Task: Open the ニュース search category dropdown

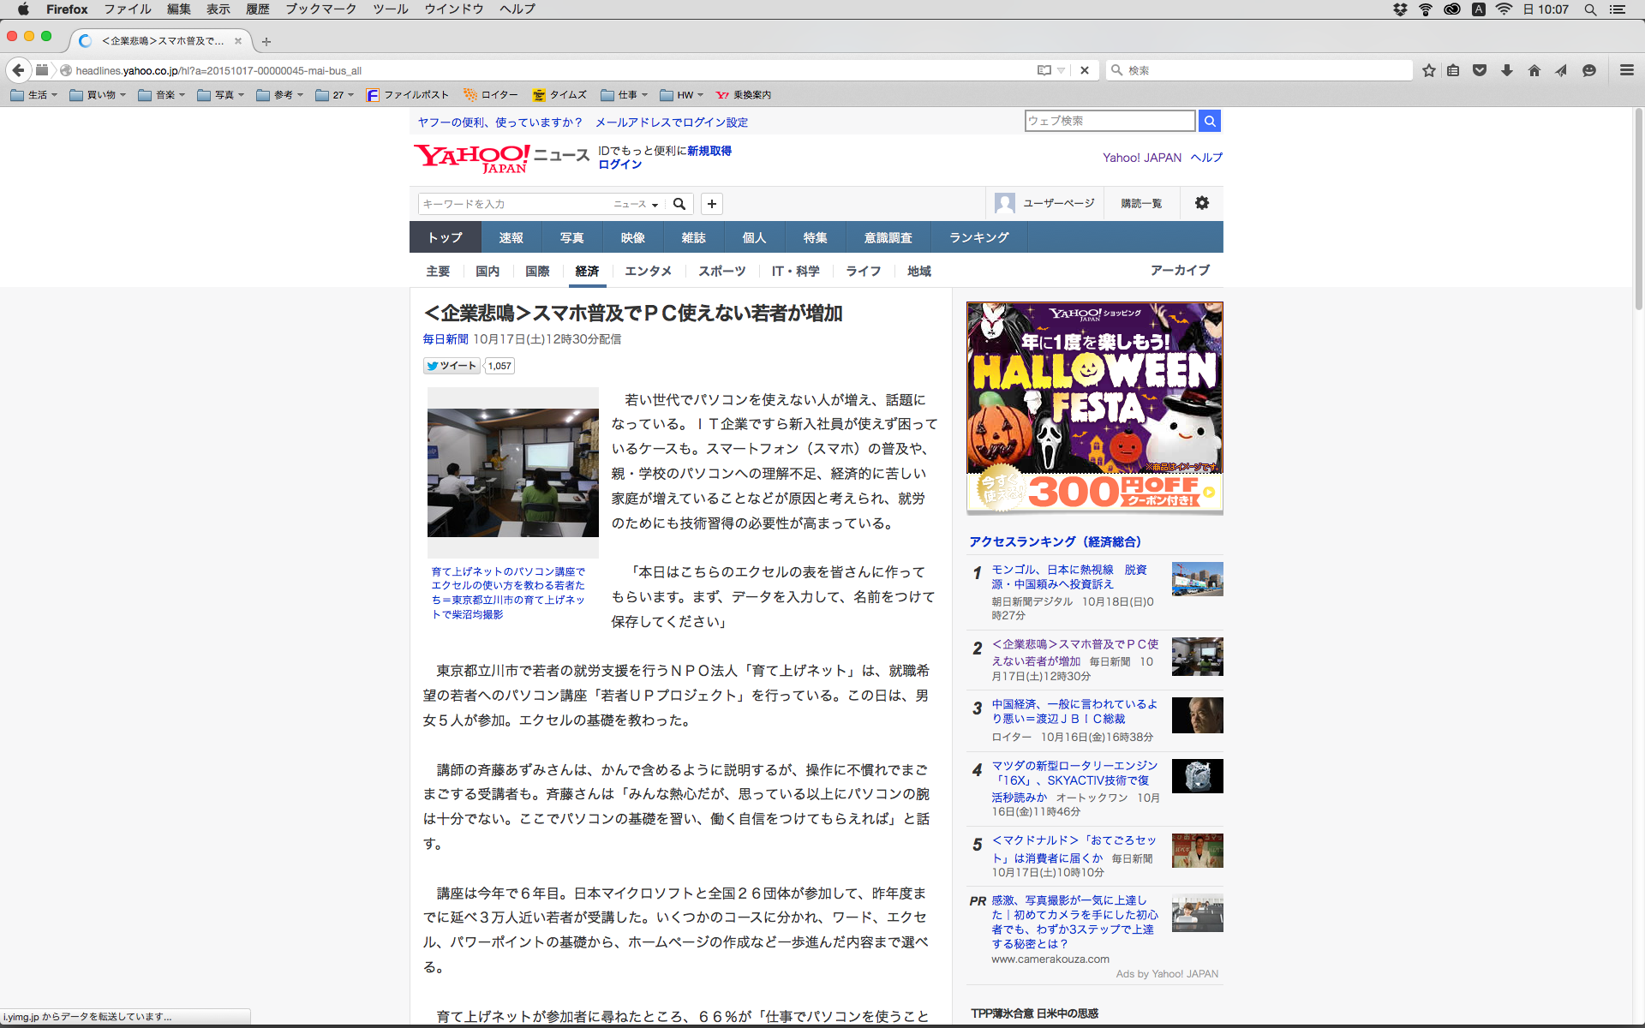Action: click(x=636, y=204)
